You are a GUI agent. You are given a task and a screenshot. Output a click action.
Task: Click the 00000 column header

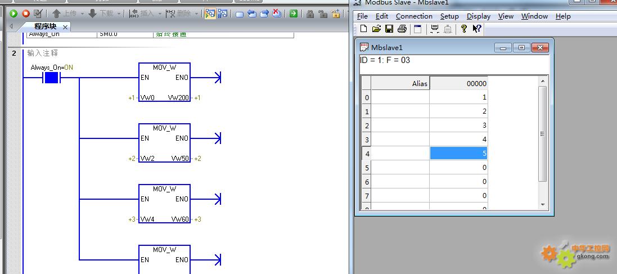[459, 83]
